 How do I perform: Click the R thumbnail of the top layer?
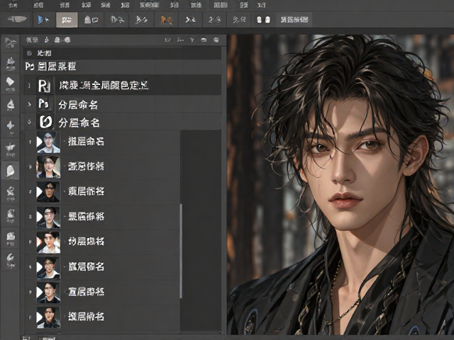click(x=45, y=86)
